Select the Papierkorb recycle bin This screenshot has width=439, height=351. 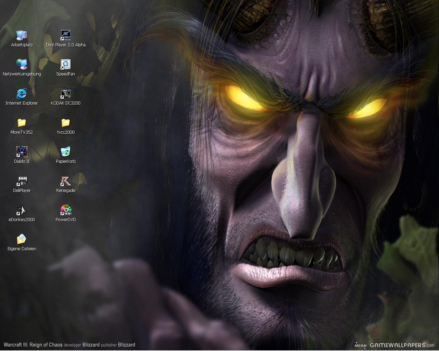tap(66, 152)
